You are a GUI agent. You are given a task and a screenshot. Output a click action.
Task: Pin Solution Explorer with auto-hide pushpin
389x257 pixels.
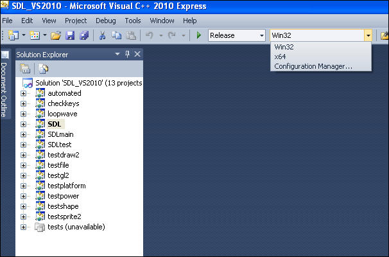click(128, 54)
